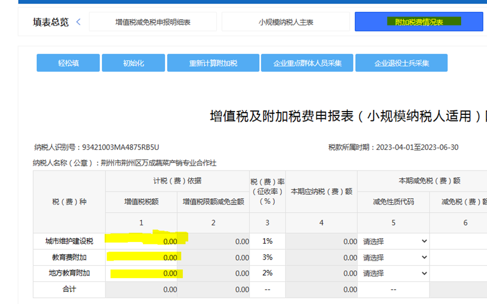Viewport: 487px width, 304px height.
Task: Click 重新计算附加税 button
Action: tap(213, 62)
